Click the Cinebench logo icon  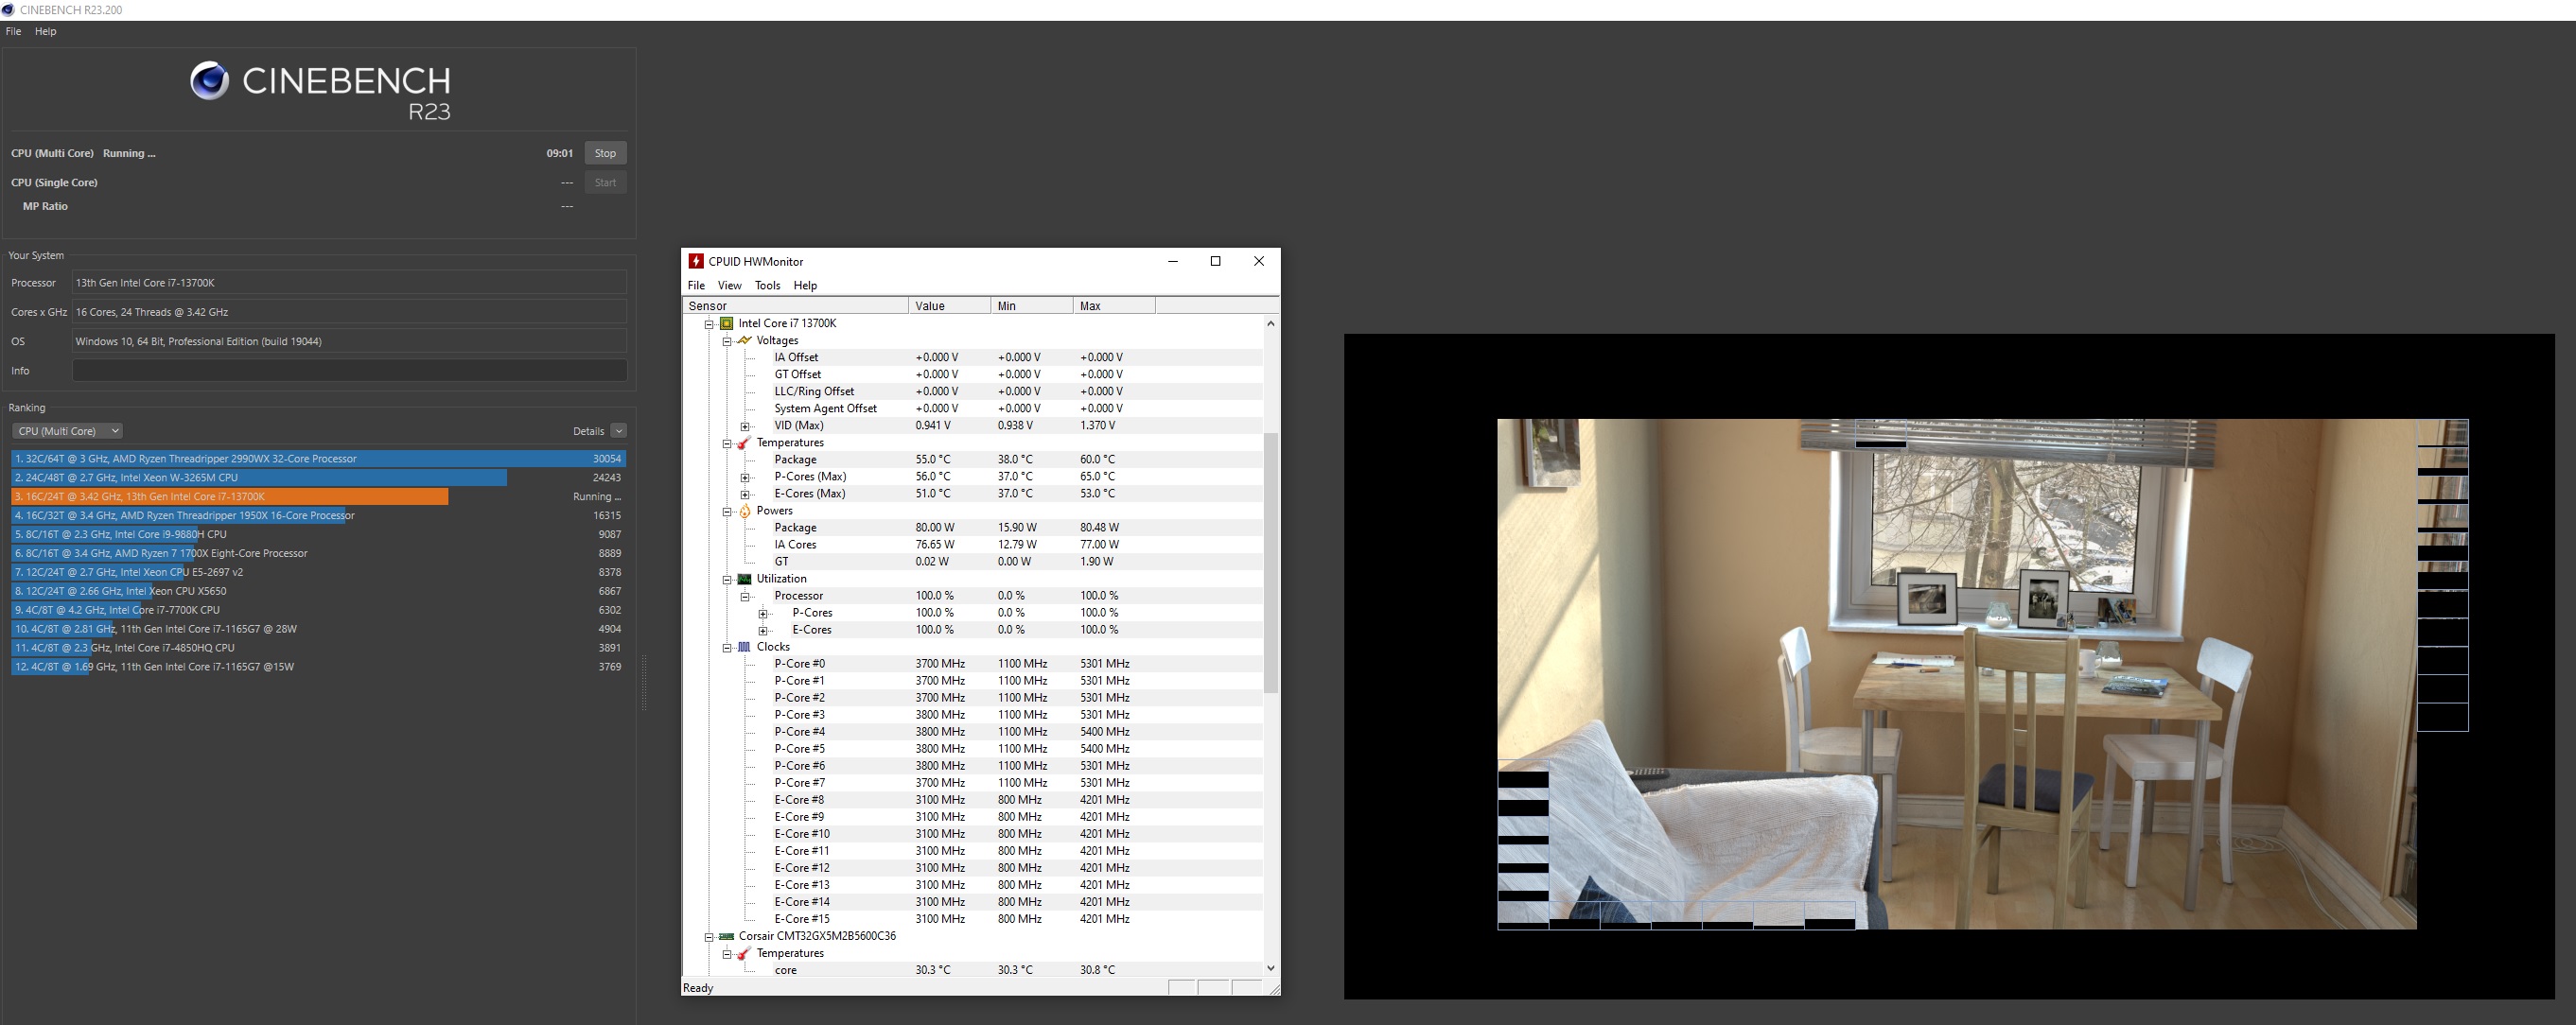[x=209, y=81]
